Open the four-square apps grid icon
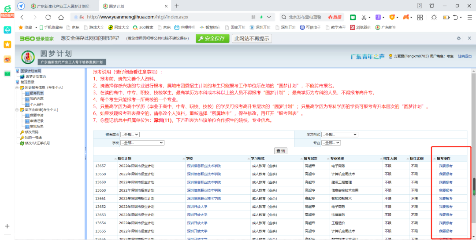The width and height of the screenshot is (476, 240). (420, 17)
